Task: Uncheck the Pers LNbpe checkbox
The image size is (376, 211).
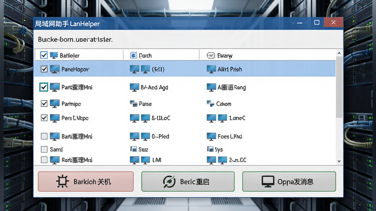Action: pyautogui.click(x=44, y=118)
